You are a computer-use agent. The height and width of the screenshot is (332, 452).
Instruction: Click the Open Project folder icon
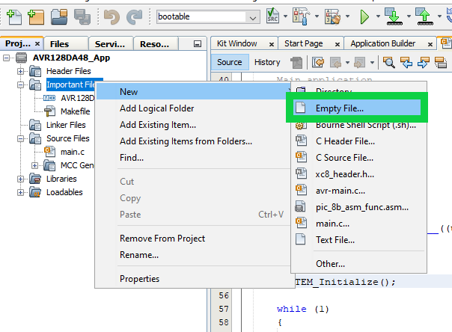[59, 16]
